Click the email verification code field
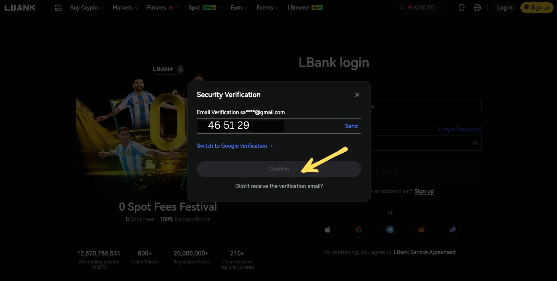The height and width of the screenshot is (281, 557). click(x=279, y=126)
